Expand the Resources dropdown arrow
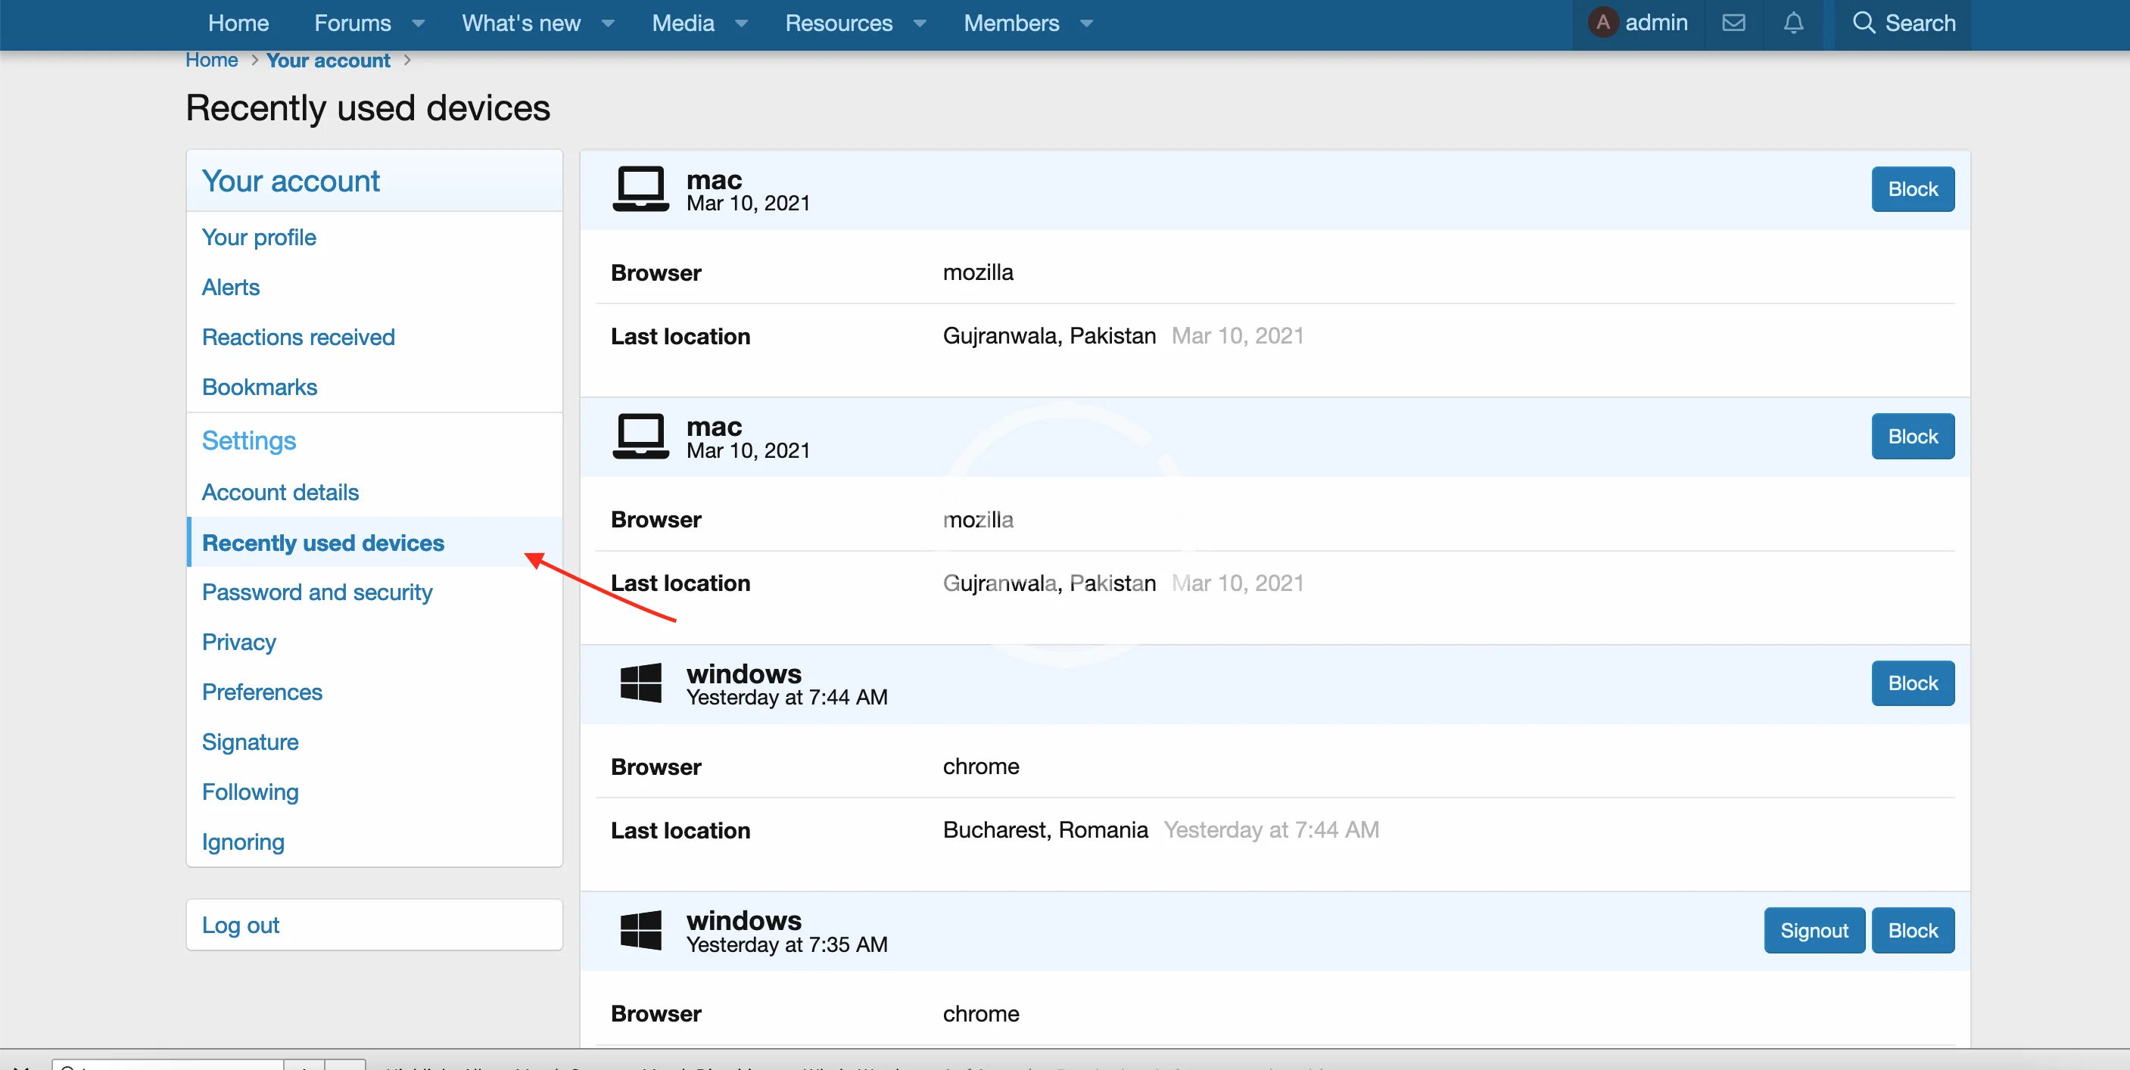 920,24
